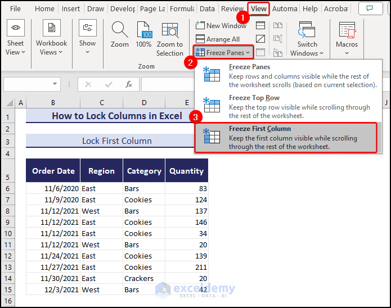The height and width of the screenshot is (308, 391).
Task: Expand the Name Box dropdown arrow
Action: (55, 84)
